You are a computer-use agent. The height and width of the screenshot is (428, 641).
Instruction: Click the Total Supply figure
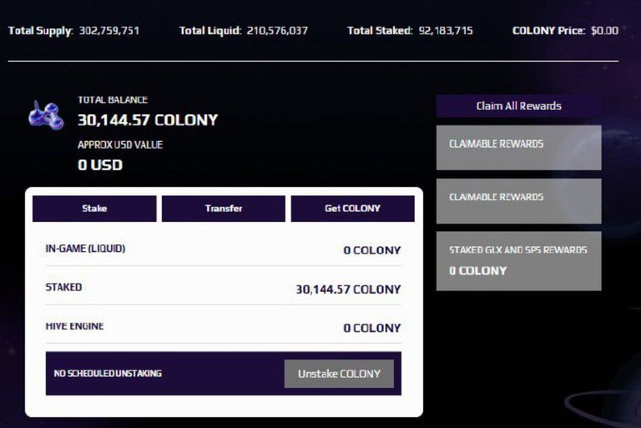point(109,31)
